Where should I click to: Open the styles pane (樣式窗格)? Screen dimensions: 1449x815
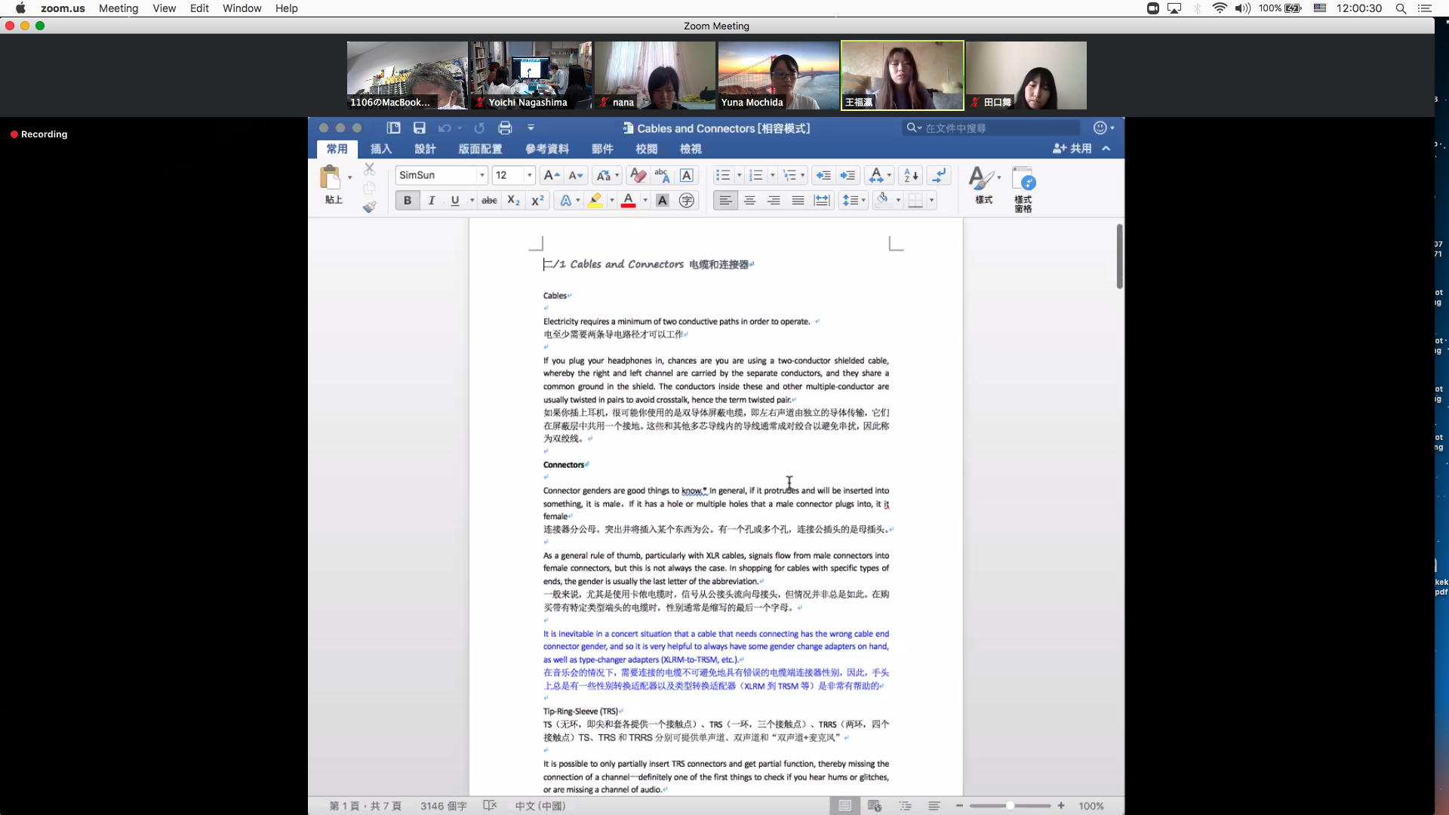pos(1023,189)
